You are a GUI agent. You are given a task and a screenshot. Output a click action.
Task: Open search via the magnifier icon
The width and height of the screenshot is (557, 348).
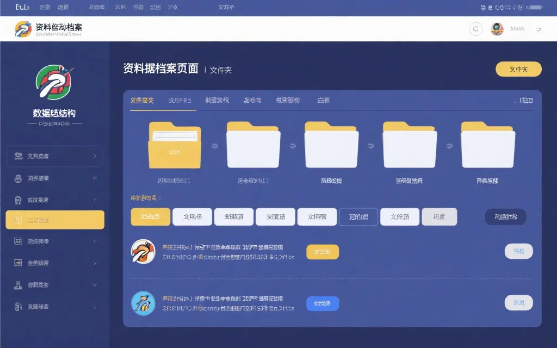point(476,29)
